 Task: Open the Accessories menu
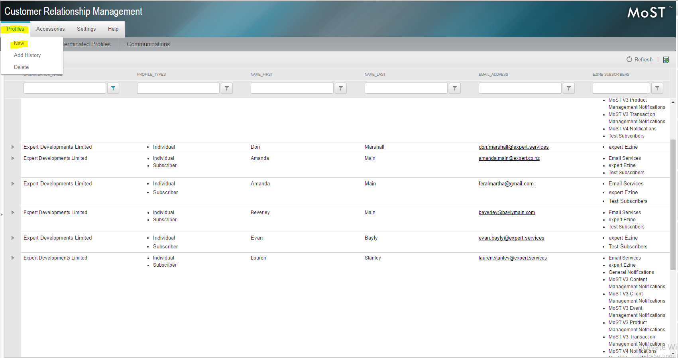click(50, 29)
